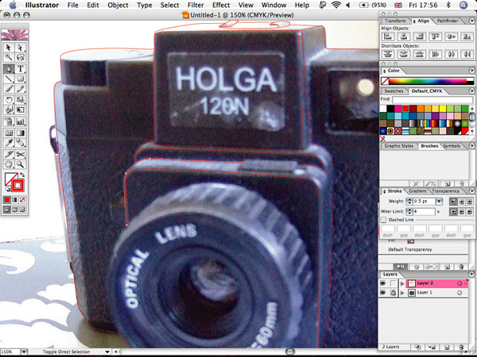Switch to the Transparency tab
The height and width of the screenshot is (357, 477).
[446, 191]
